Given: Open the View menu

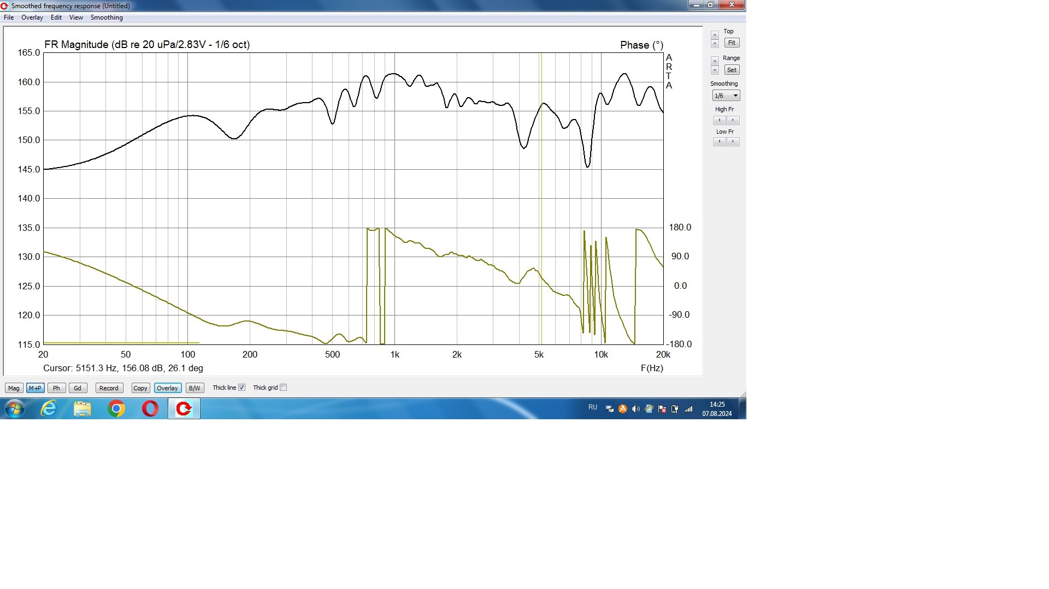Looking at the screenshot, I should [76, 17].
